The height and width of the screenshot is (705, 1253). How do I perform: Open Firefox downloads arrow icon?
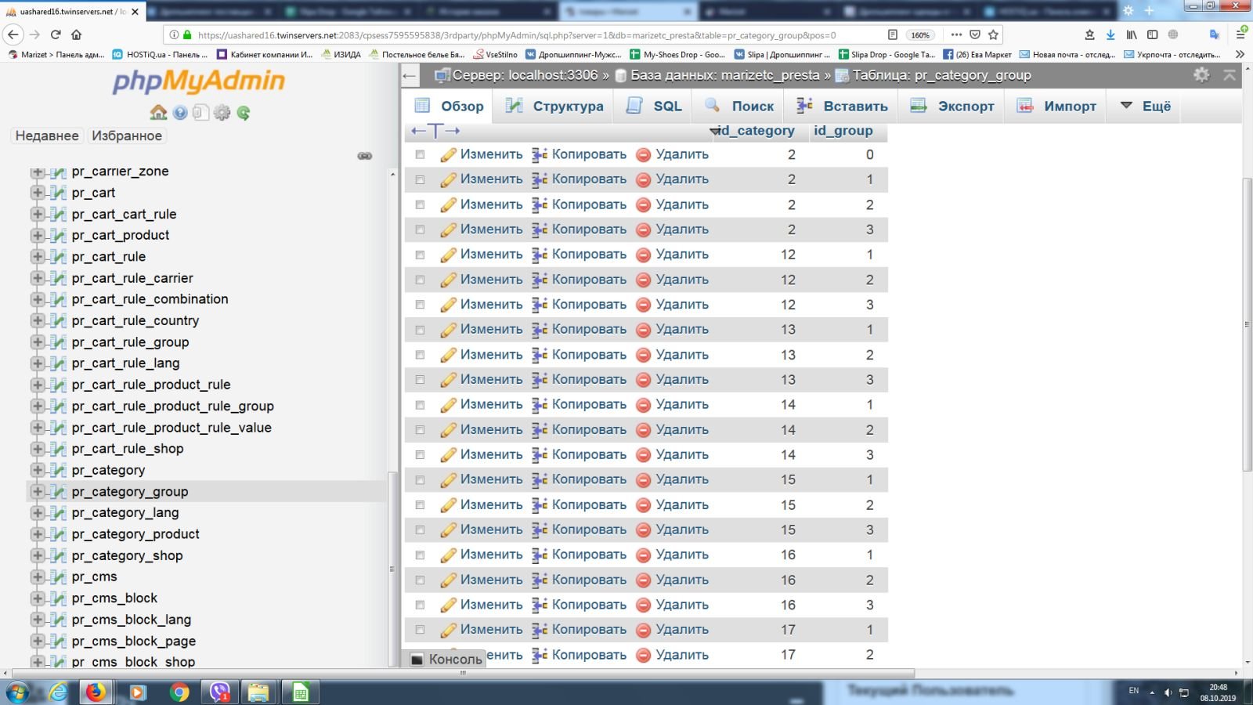point(1110,34)
